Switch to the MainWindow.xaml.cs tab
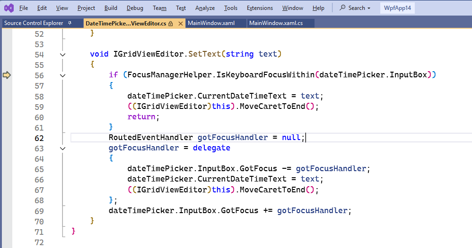 (276, 23)
